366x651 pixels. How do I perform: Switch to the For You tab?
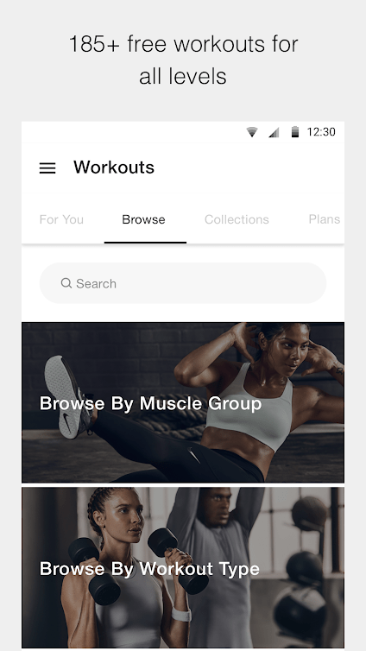[x=61, y=219]
